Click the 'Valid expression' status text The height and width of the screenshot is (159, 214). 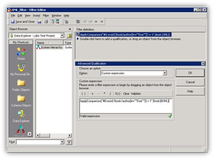(90, 116)
